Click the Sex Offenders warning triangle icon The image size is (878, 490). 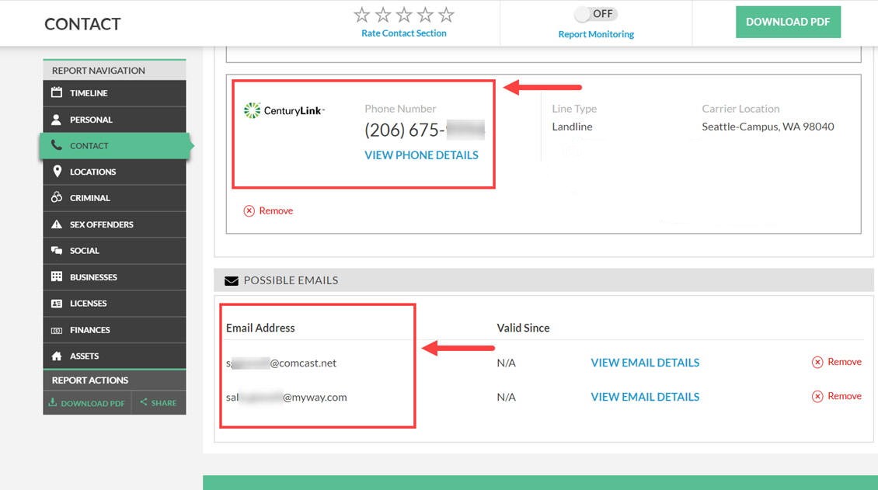(x=57, y=224)
